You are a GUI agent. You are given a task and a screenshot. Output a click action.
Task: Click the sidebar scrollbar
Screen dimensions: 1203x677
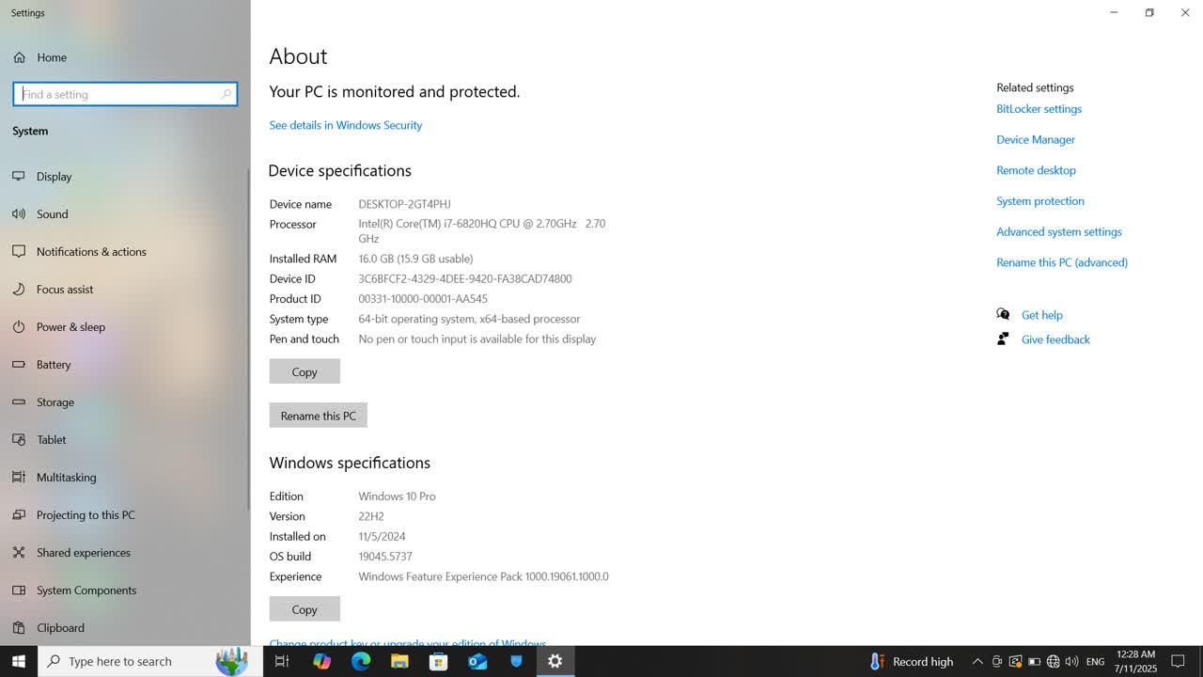click(248, 338)
